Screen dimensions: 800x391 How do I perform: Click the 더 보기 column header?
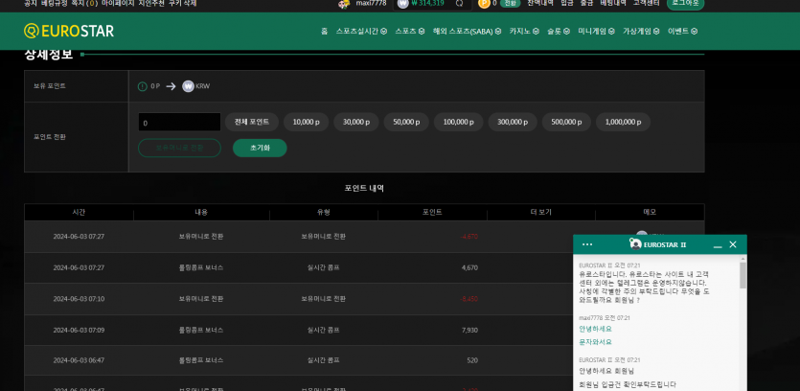point(540,213)
